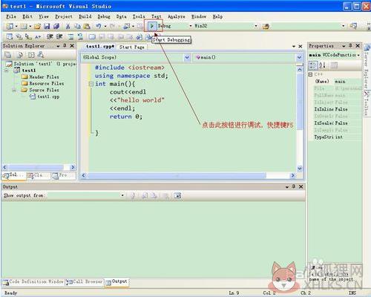Click the Open File folder icon
The image size is (371, 297).
[x=38, y=26]
